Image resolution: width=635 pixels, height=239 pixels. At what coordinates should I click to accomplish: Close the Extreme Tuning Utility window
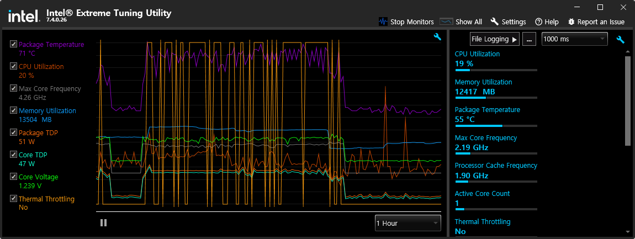(x=623, y=7)
